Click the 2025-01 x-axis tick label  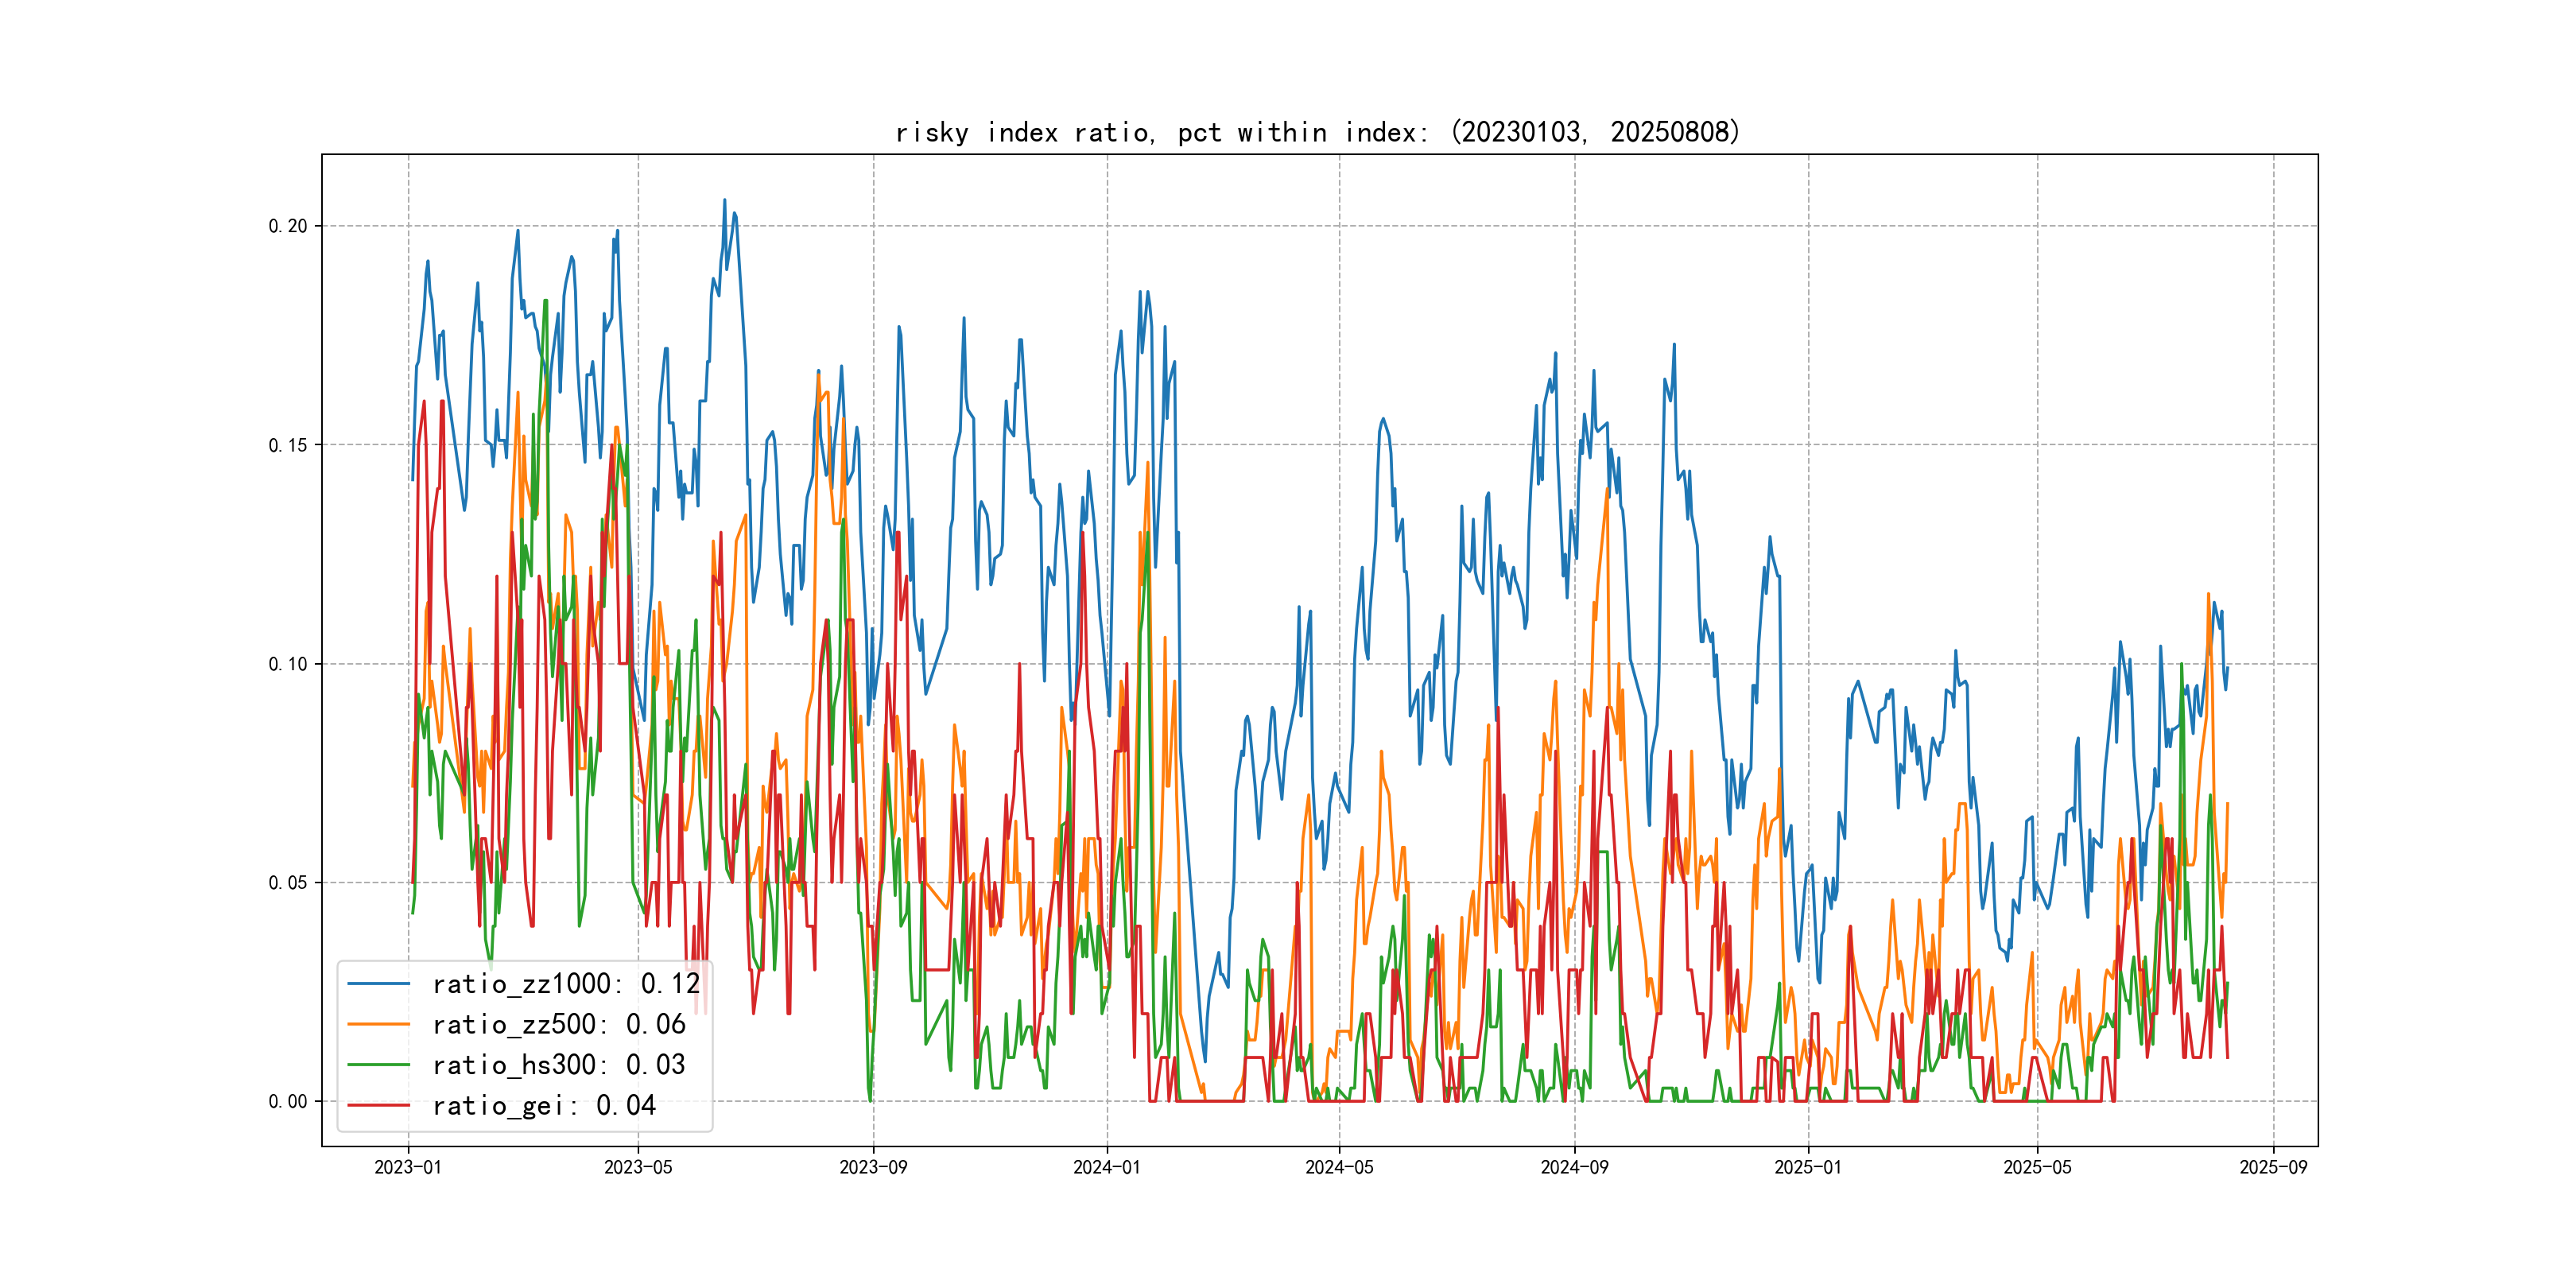1808,1167
